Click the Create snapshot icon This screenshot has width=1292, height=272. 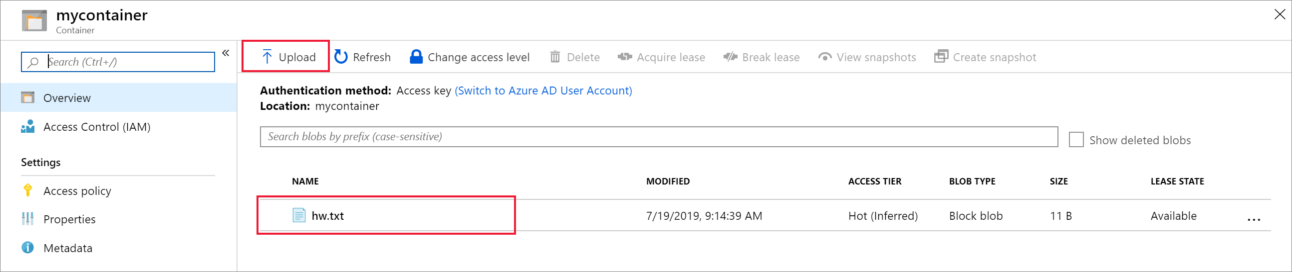click(941, 57)
